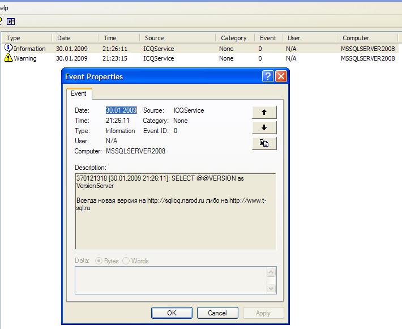The width and height of the screenshot is (402, 329).
Task: Sort the list by the Date column header
Action: click(x=75, y=38)
